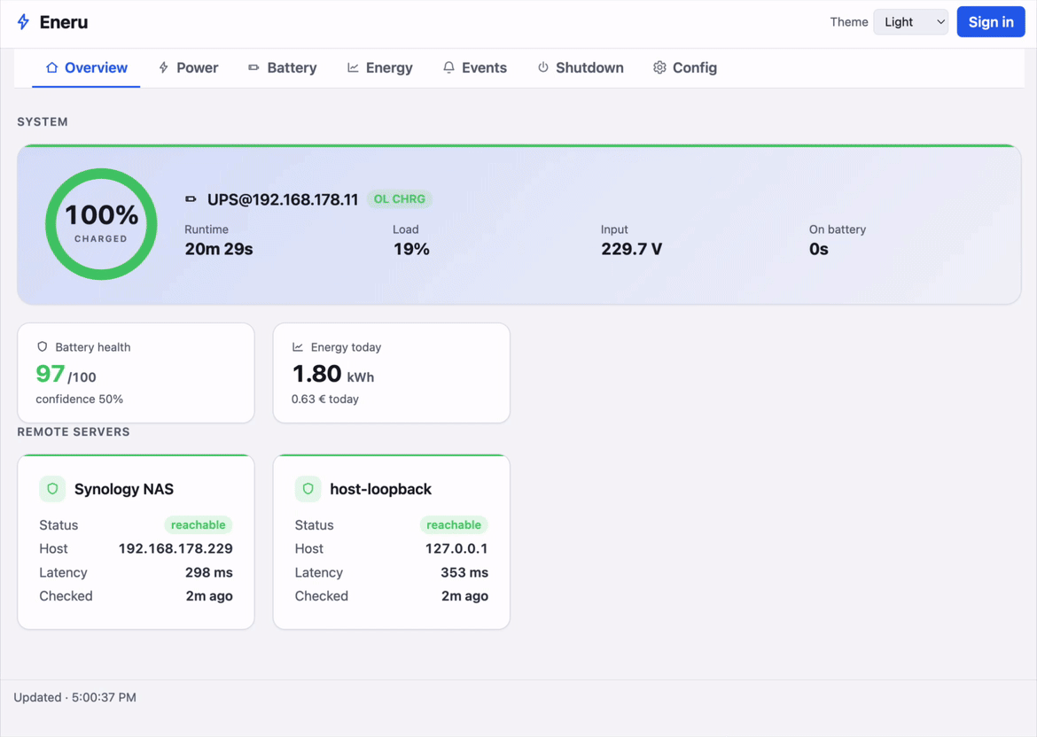Click the 353 ms latency value
This screenshot has height=737, width=1037.
coord(464,572)
